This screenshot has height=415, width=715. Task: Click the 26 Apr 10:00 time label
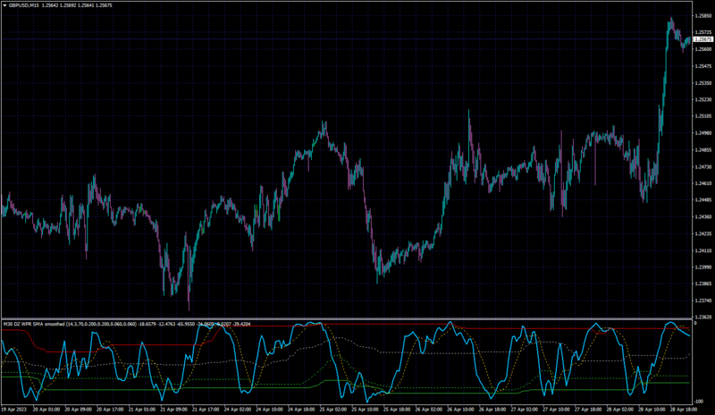[461, 410]
